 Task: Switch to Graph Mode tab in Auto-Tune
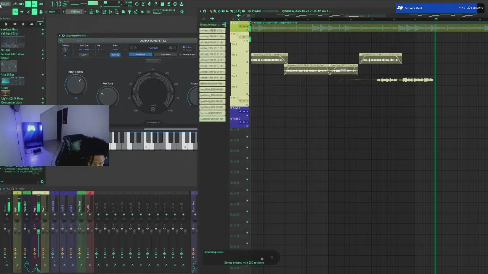[x=165, y=54]
